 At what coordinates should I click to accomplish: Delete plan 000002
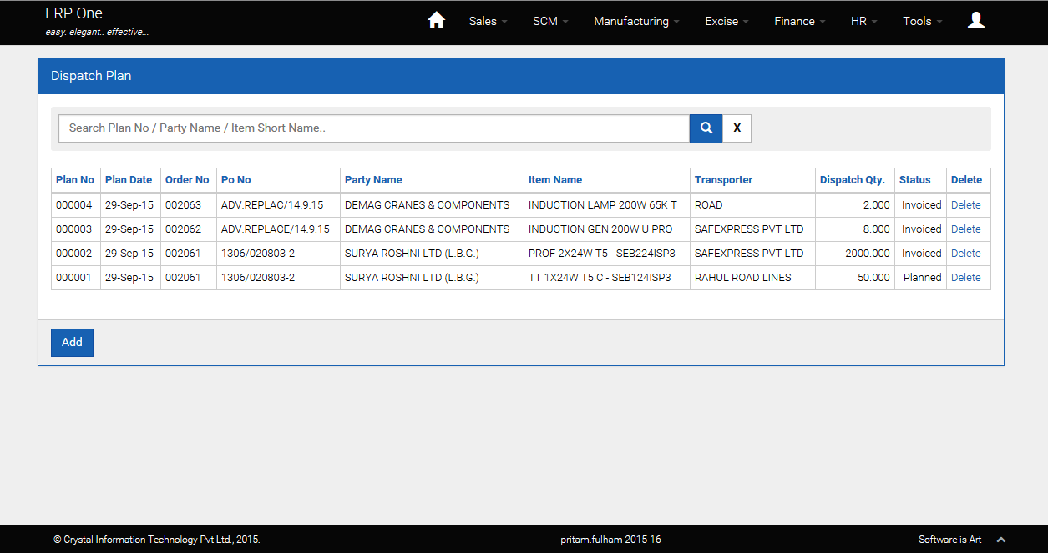click(x=965, y=254)
